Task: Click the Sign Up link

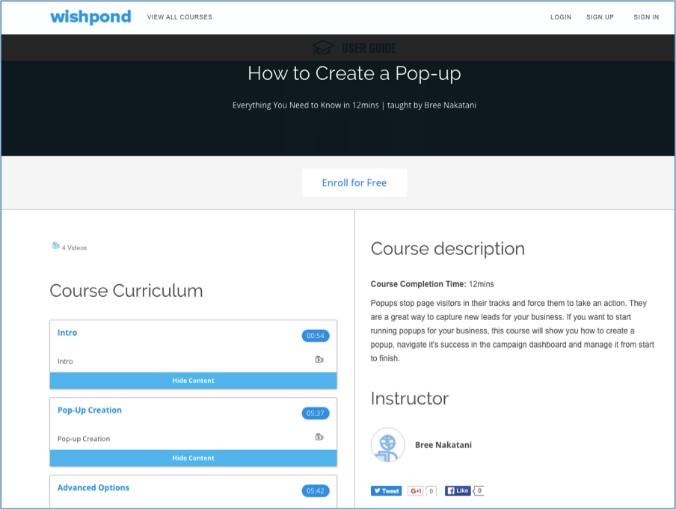Action: (x=600, y=17)
